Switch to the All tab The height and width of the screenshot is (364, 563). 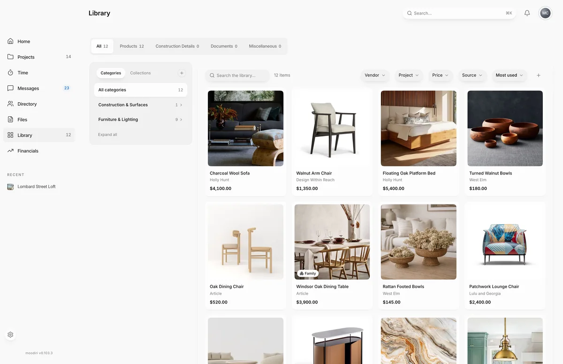102,46
